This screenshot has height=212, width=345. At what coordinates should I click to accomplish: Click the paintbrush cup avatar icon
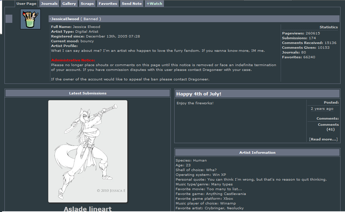30,19
